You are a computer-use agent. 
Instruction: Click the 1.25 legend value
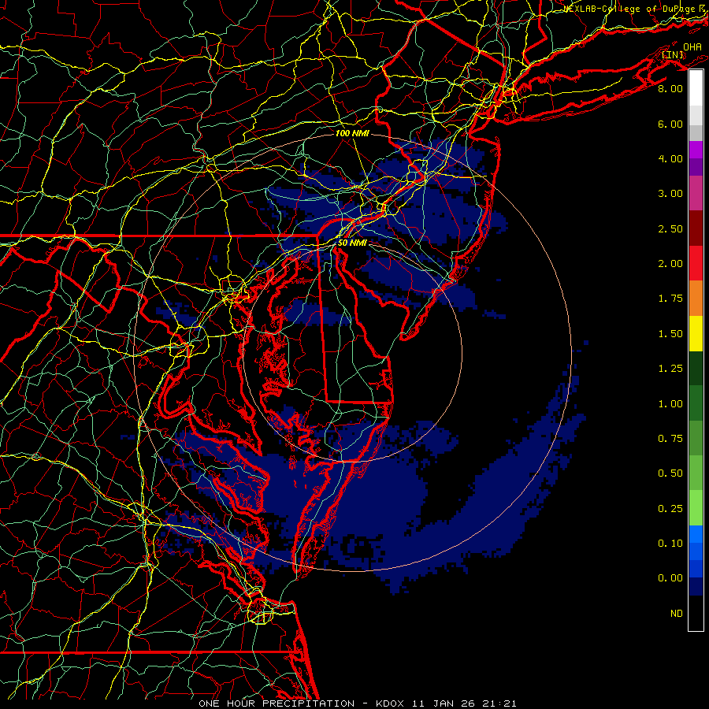[x=670, y=369]
